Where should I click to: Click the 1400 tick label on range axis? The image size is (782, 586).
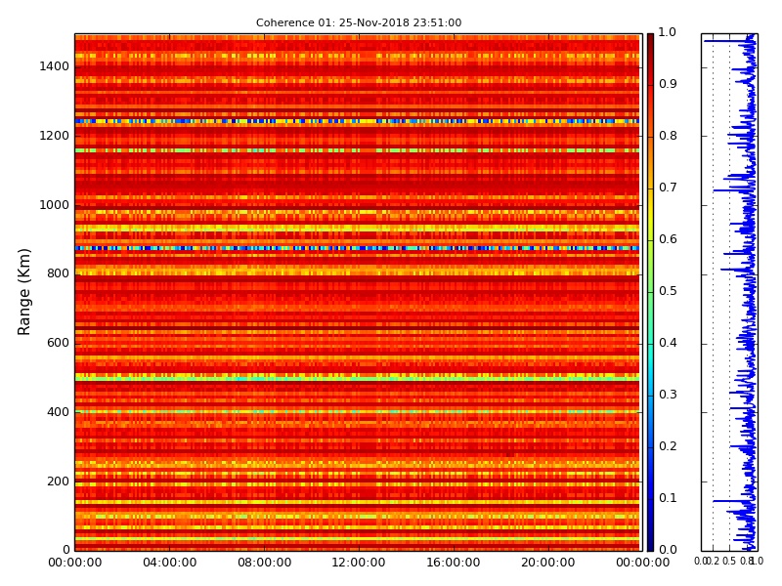pos(55,66)
